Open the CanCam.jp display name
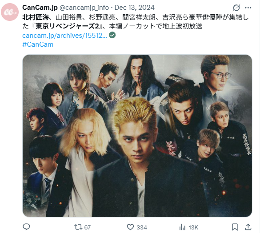260x233 pixels. pos(40,8)
